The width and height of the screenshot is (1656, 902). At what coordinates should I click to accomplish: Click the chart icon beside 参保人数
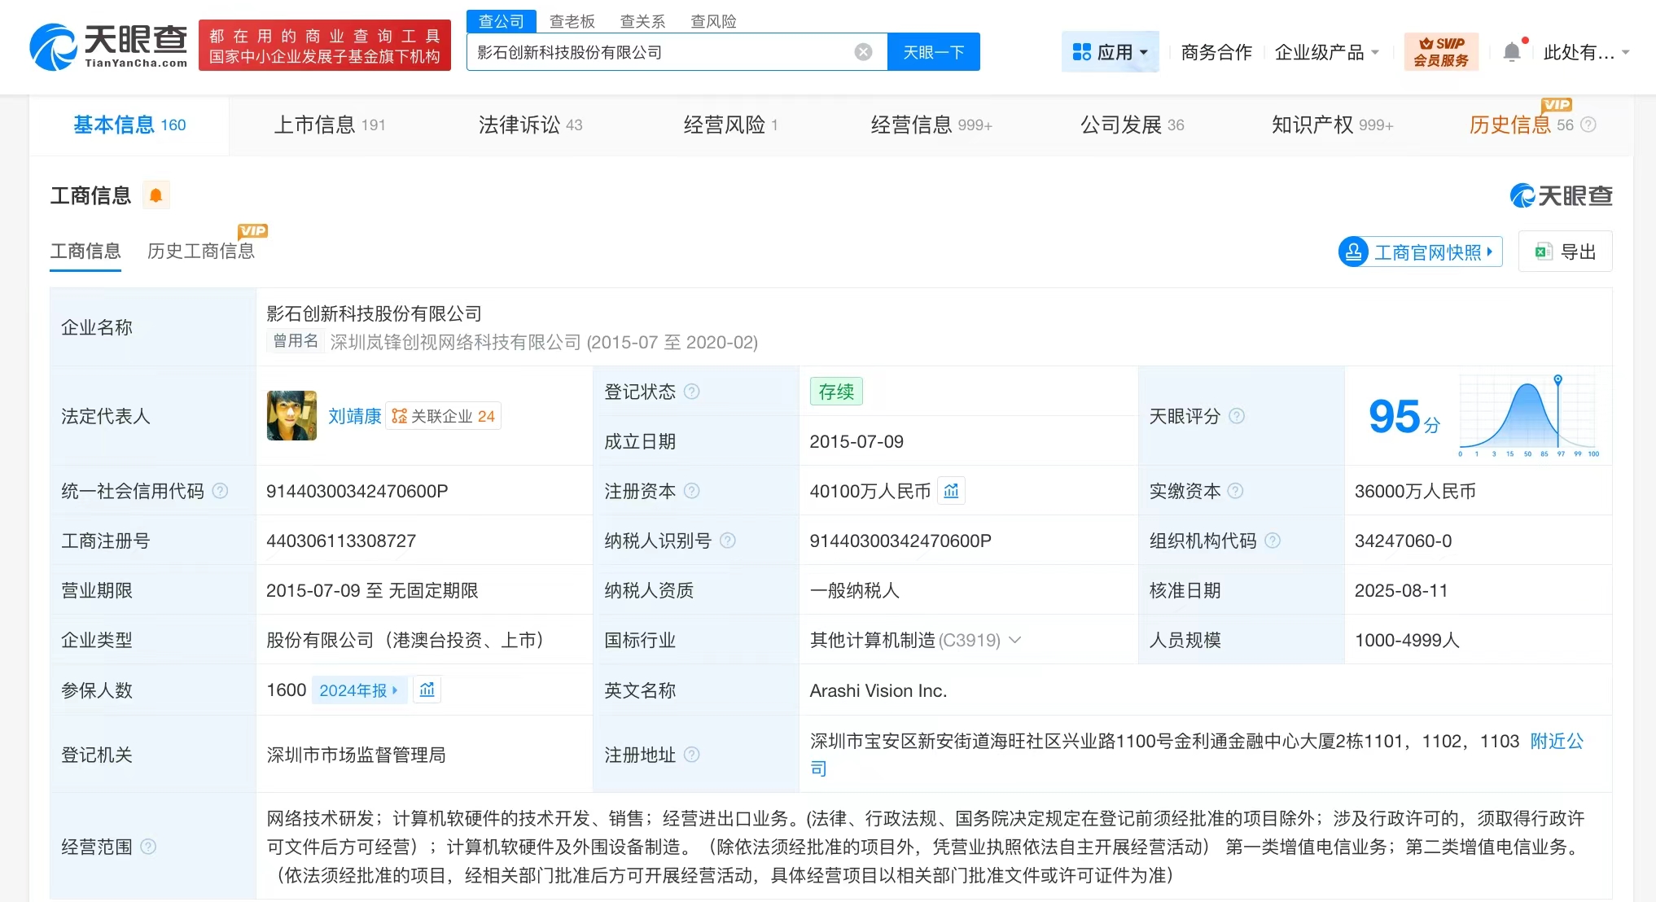pyautogui.click(x=427, y=690)
